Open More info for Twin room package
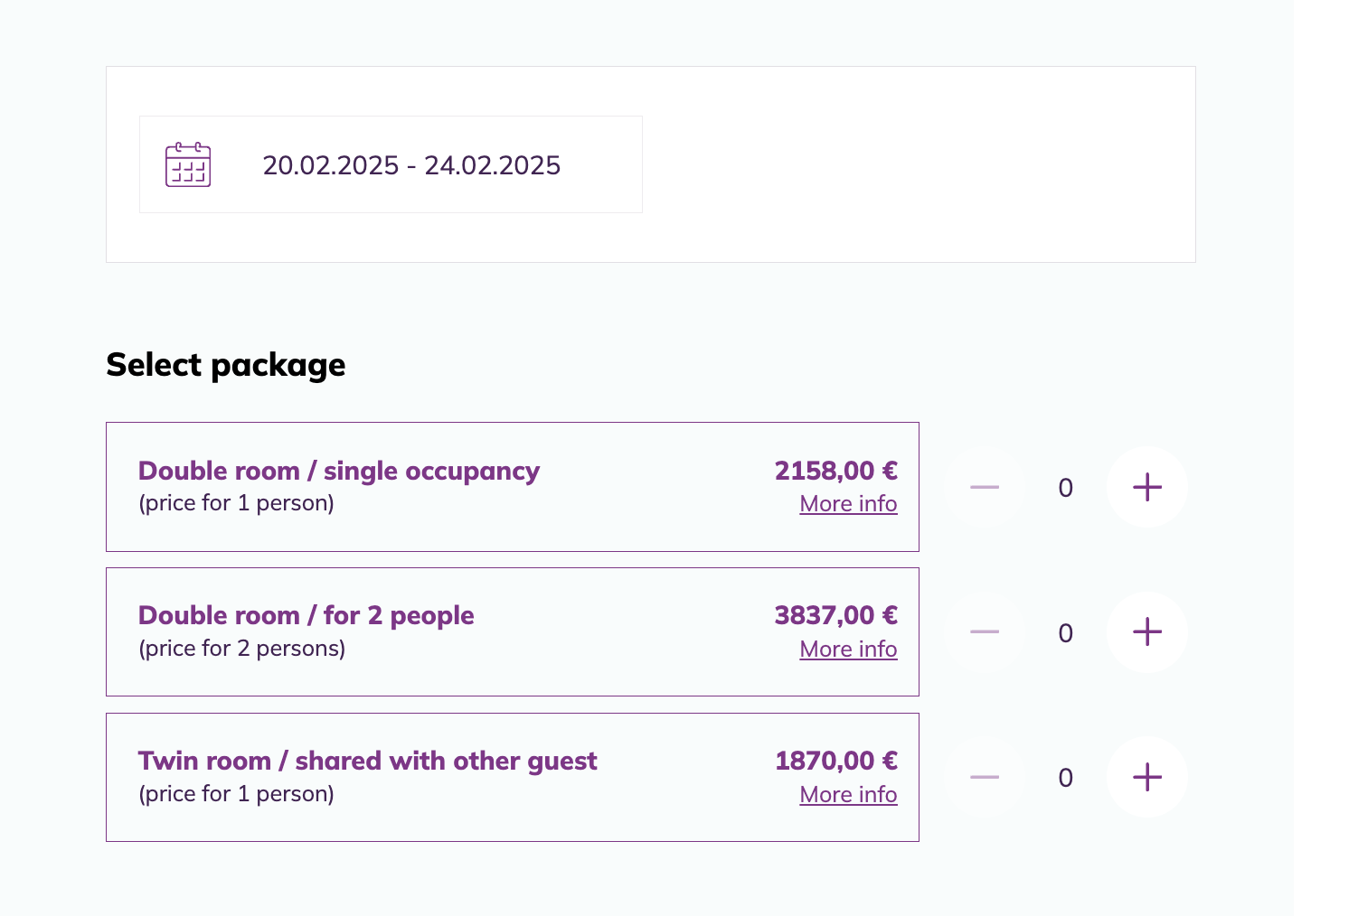1358x916 pixels. pos(848,795)
